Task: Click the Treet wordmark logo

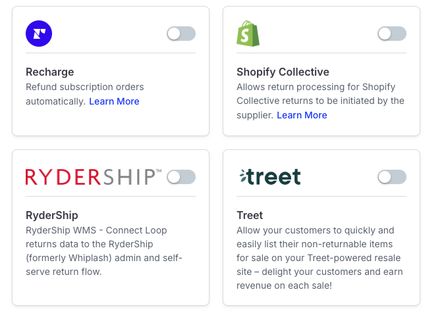Action: click(270, 177)
